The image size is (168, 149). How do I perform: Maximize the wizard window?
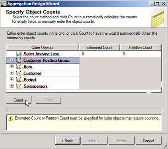[157, 4]
